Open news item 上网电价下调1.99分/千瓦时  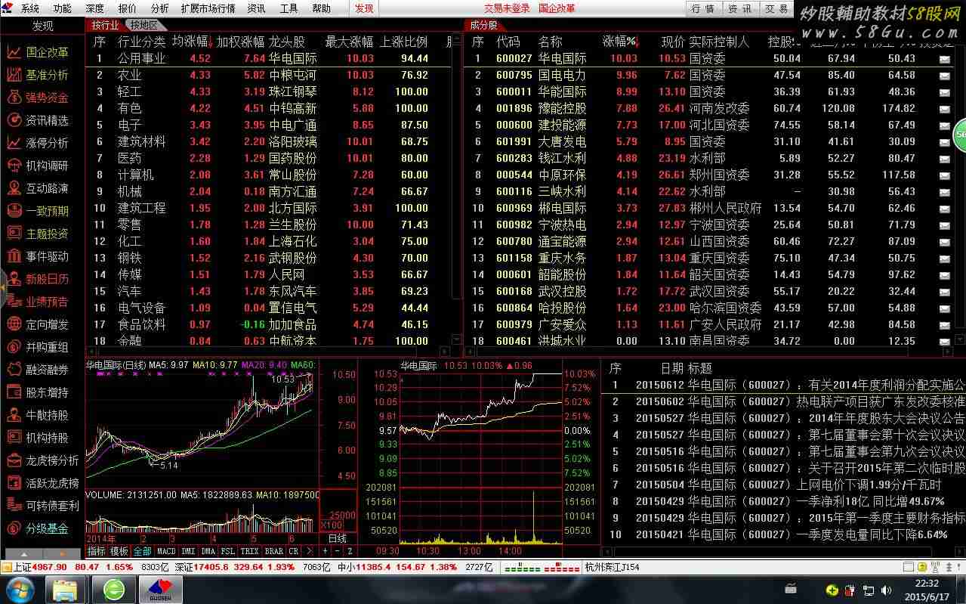tap(869, 485)
